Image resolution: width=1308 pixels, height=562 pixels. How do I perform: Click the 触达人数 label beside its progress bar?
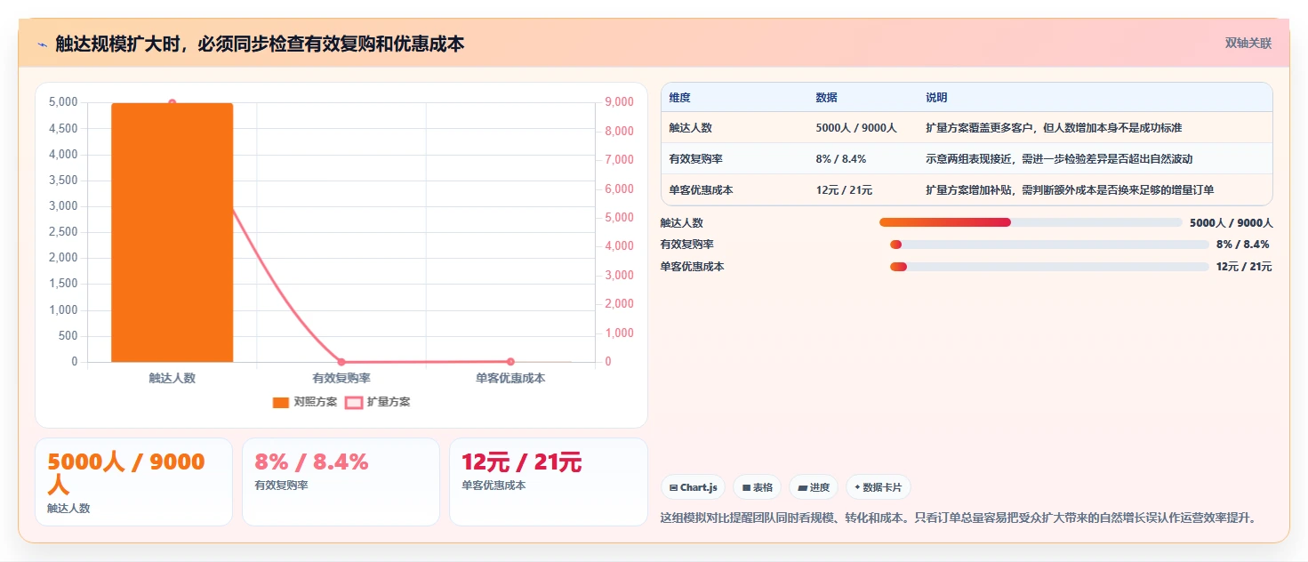(682, 223)
